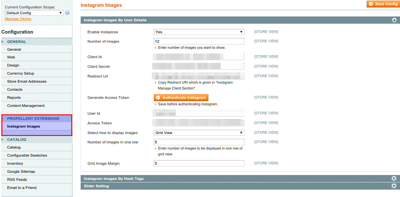The width and height of the screenshot is (400, 197).
Task: Open Reports configuration tab
Action: pyautogui.click(x=37, y=98)
